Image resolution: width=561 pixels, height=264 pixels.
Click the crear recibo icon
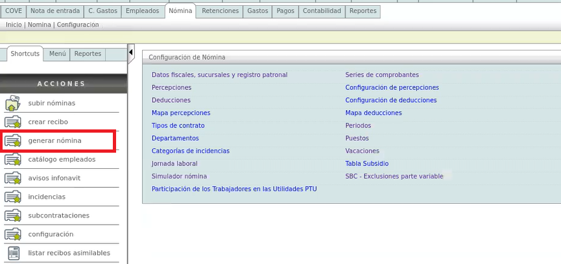coord(13,122)
